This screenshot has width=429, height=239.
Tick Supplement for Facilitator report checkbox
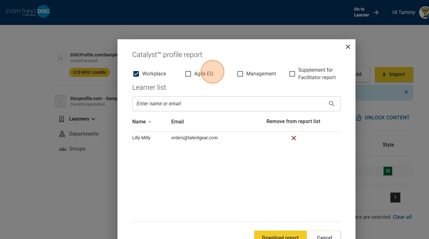click(x=292, y=74)
